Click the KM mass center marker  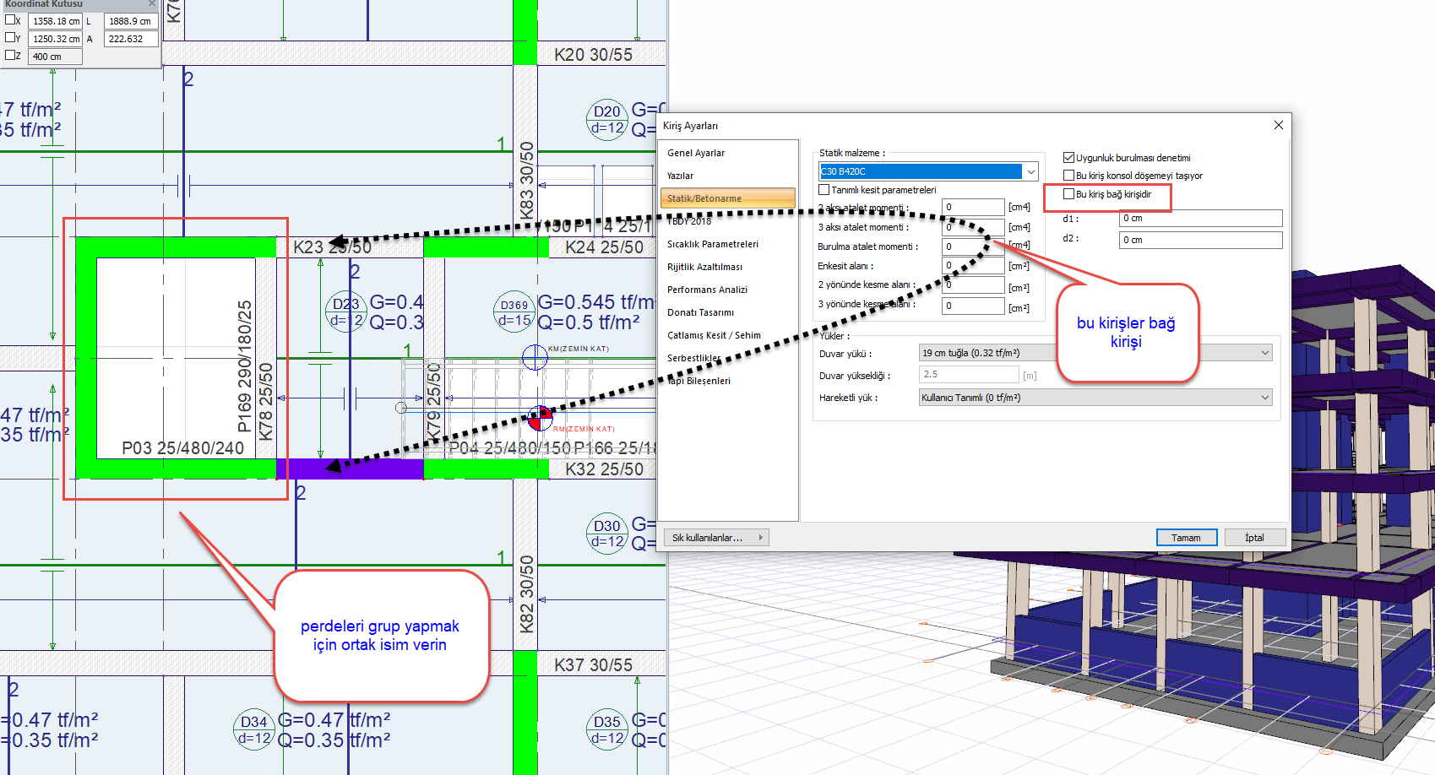coord(535,358)
